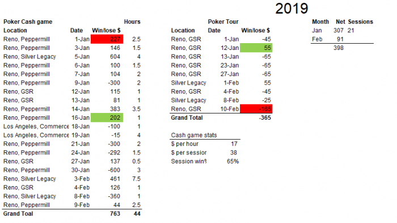Viewport: 397px width, 223px height.
Task: Select the Jan net value 307
Action: click(x=338, y=31)
